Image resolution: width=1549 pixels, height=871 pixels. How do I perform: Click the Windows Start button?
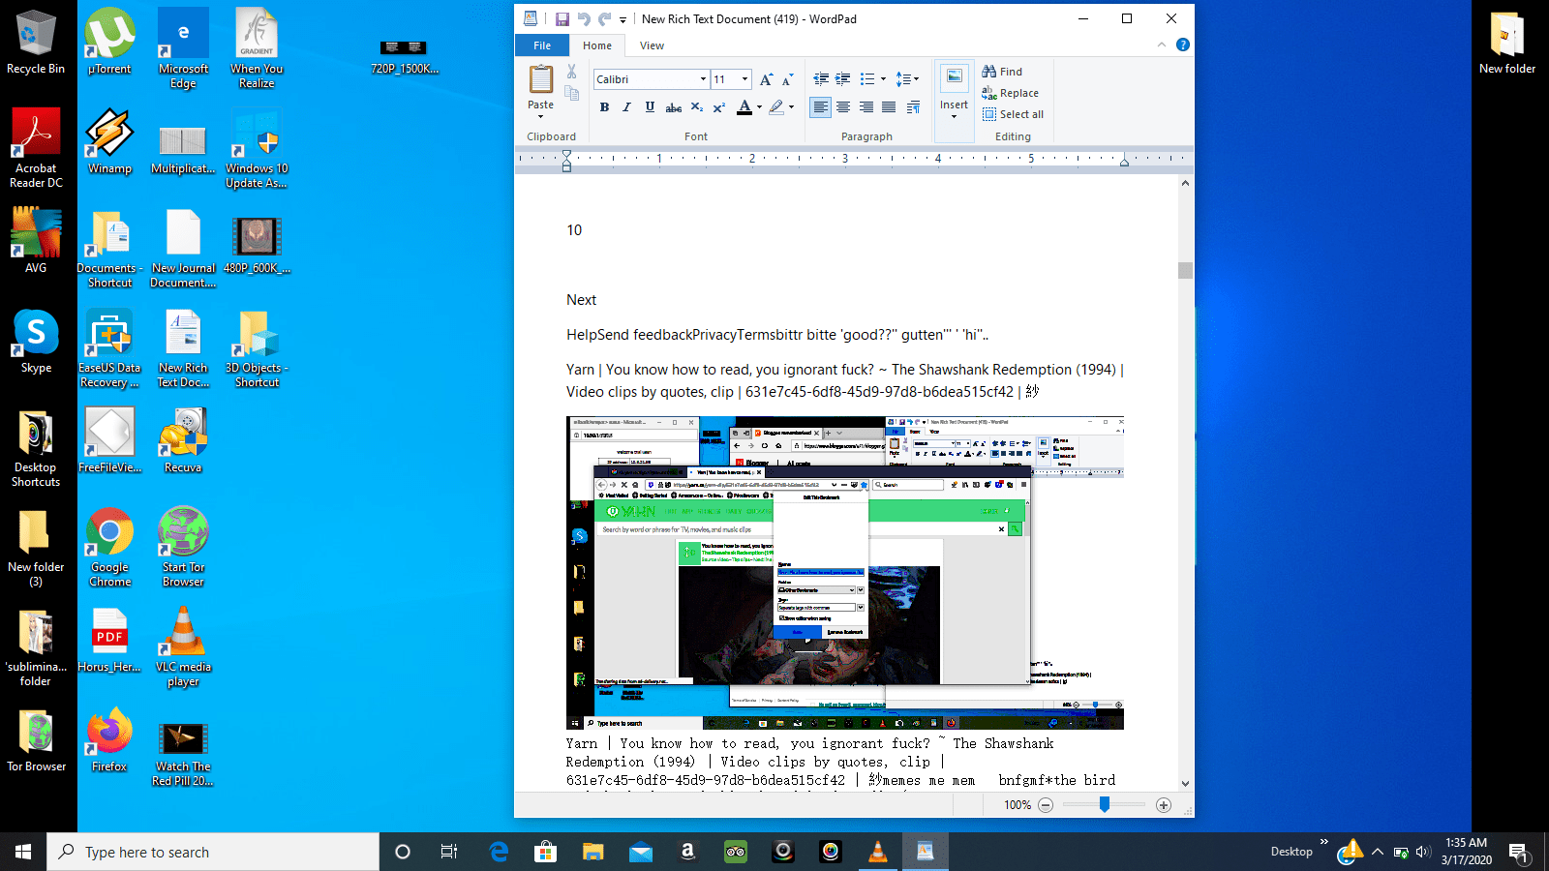tap(23, 852)
